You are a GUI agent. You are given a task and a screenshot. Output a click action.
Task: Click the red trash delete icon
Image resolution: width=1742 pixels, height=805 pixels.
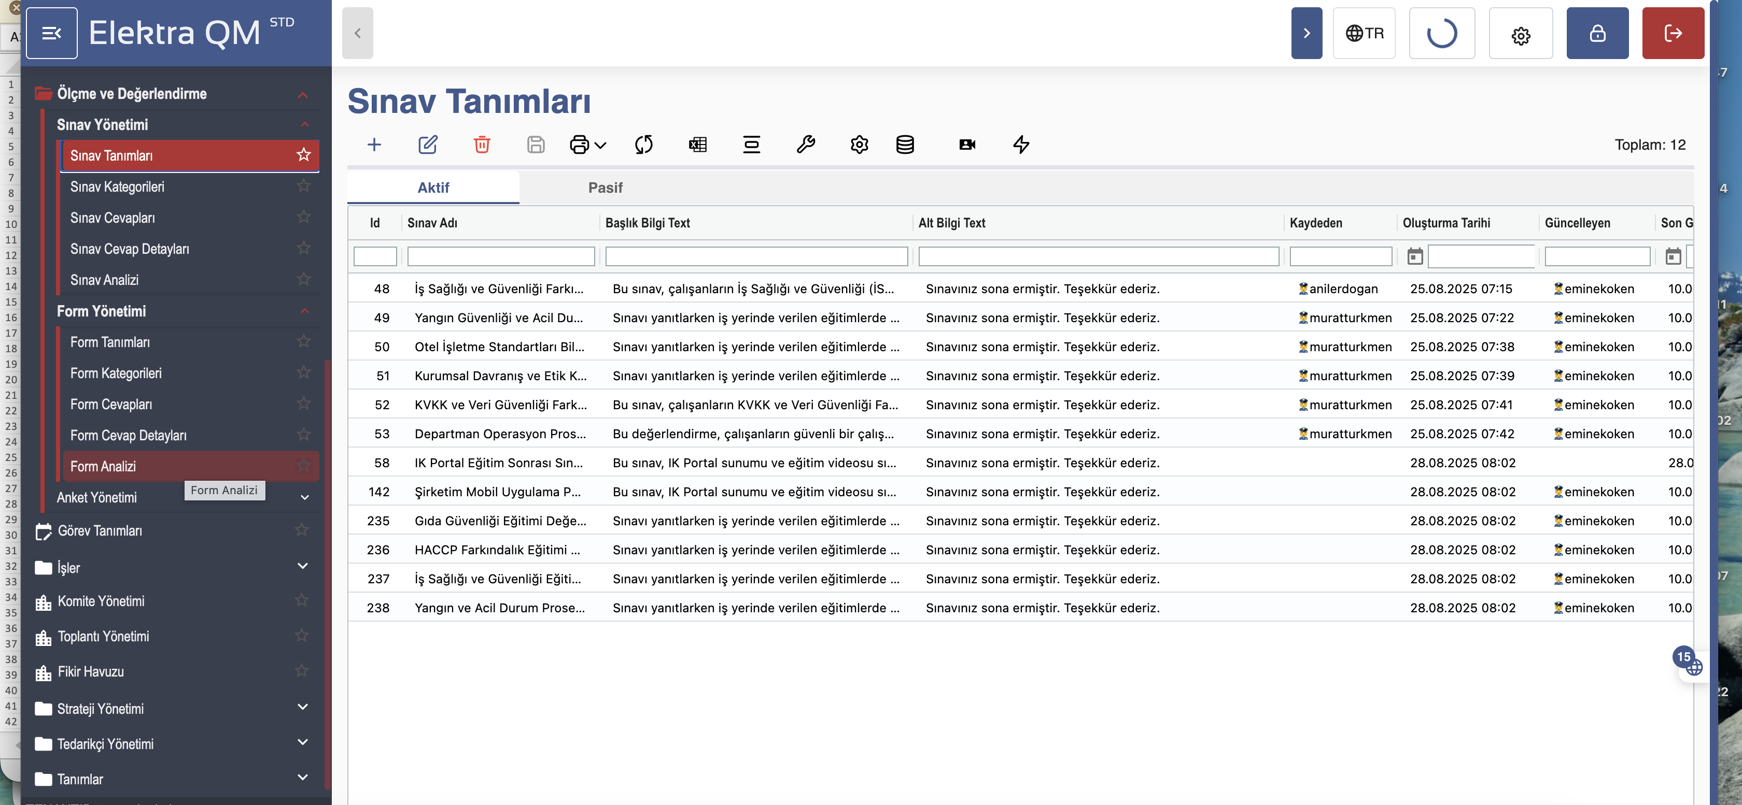point(482,145)
